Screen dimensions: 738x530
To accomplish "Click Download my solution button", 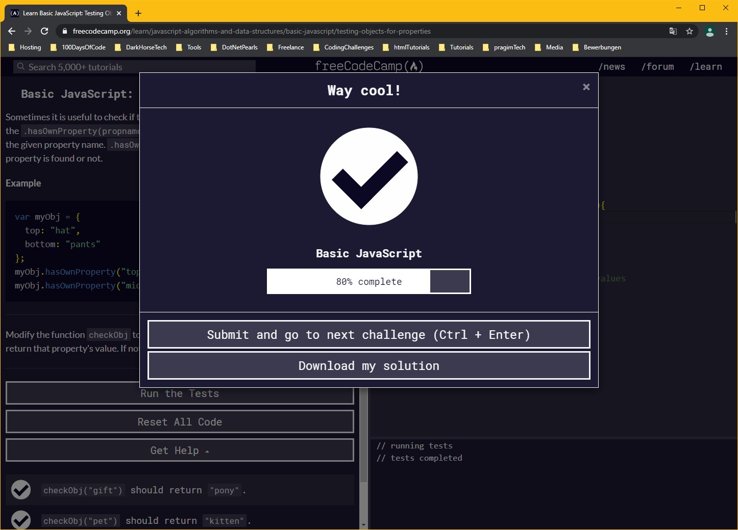I will point(368,366).
